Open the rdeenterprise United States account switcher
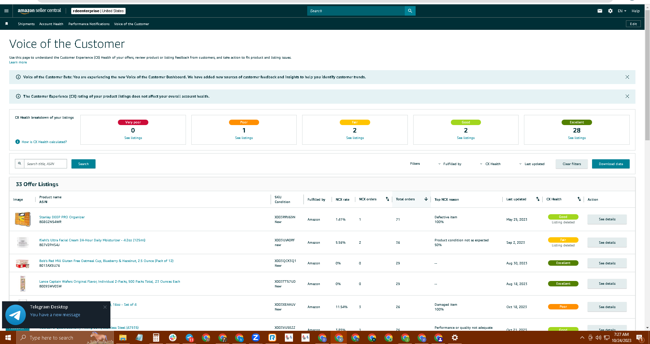Viewport: 650px width, 344px height. pos(98,11)
